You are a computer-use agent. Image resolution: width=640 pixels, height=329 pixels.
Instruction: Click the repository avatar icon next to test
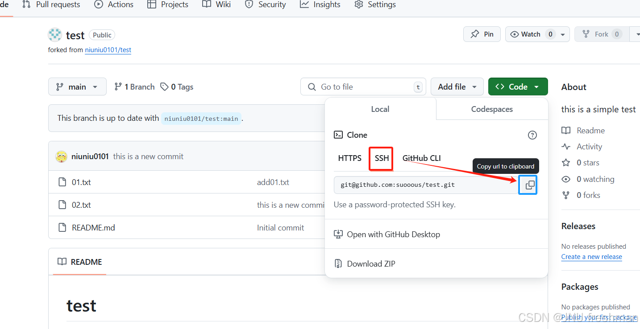tap(55, 35)
